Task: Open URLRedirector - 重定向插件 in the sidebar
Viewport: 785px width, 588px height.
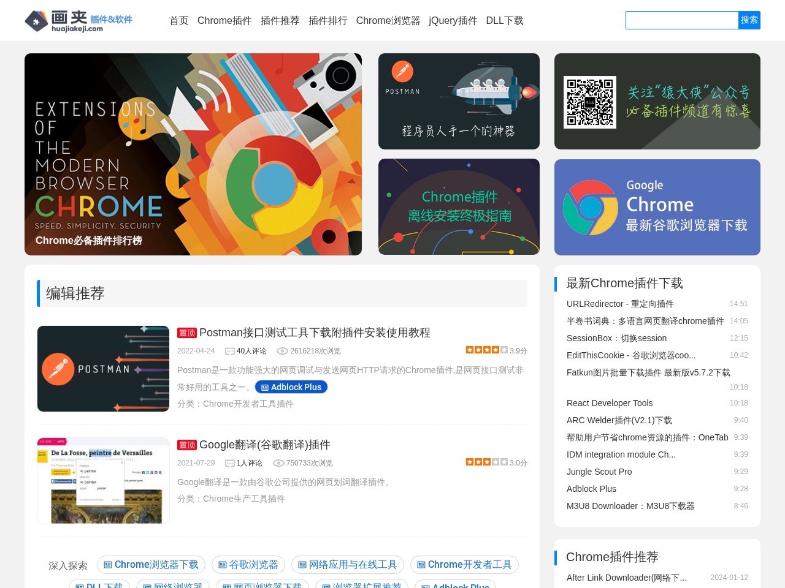Action: click(620, 304)
